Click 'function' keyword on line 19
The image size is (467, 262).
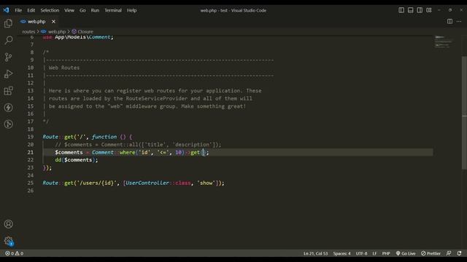click(104, 137)
